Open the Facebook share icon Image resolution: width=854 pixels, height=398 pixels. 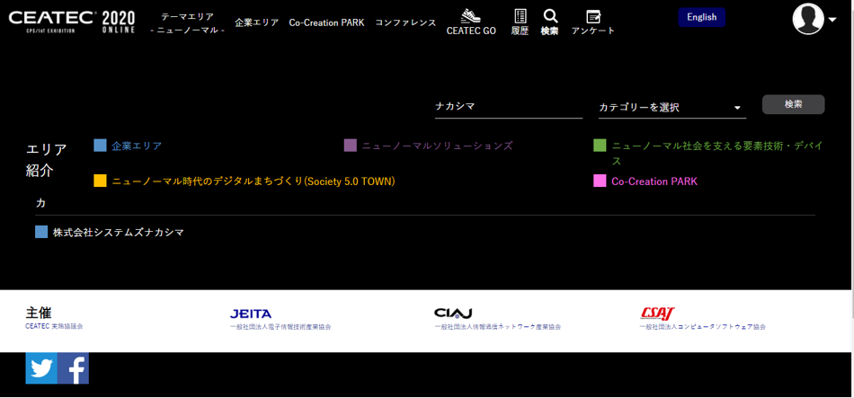click(73, 368)
